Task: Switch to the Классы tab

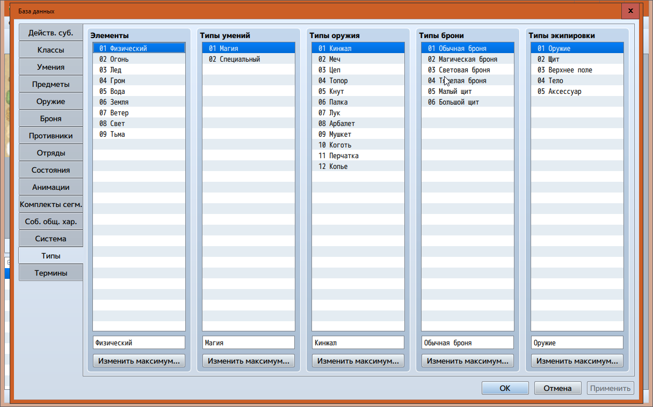Action: [x=51, y=50]
